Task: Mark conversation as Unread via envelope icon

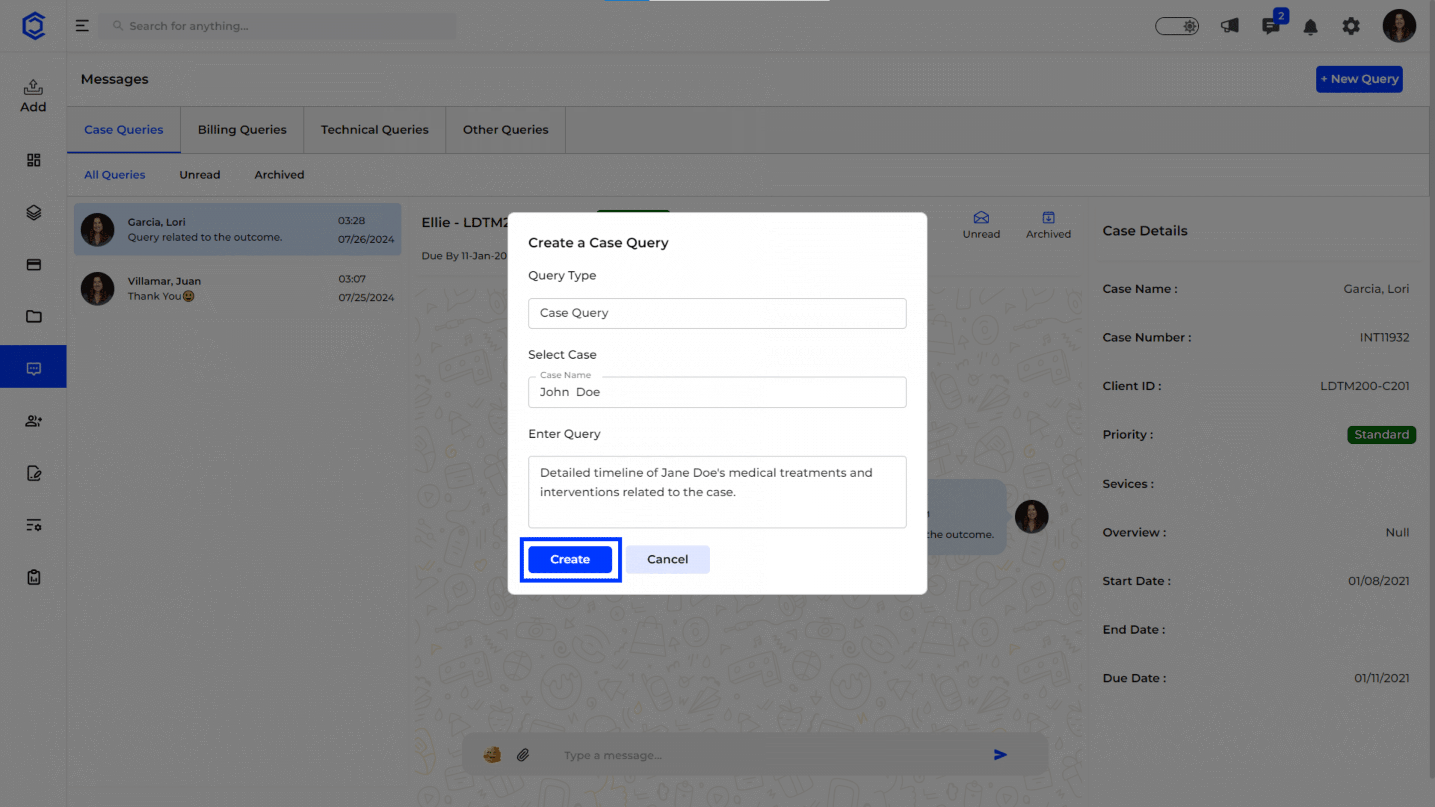Action: coord(981,225)
